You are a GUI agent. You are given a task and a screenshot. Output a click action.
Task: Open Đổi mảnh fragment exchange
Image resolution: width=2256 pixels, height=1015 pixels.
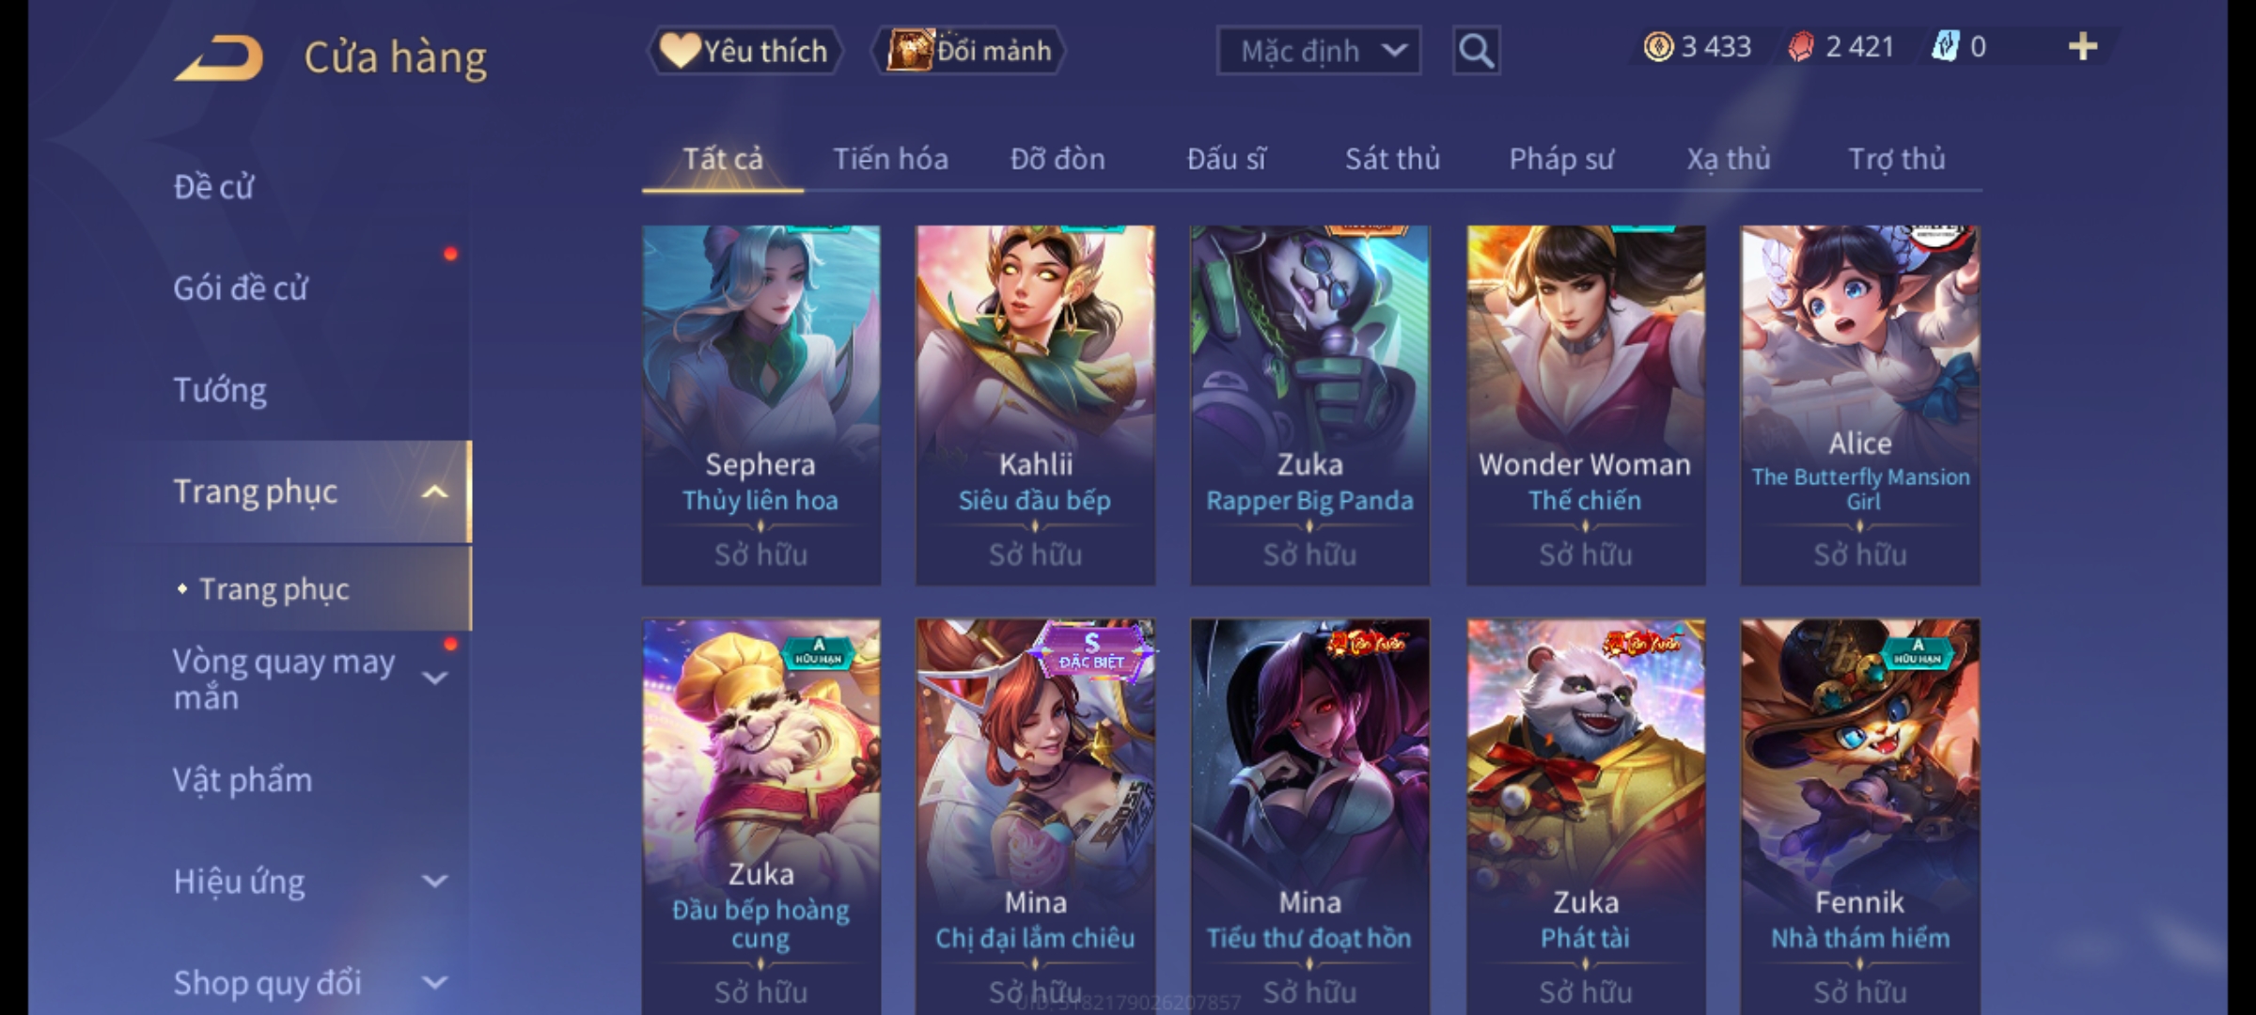coord(968,51)
